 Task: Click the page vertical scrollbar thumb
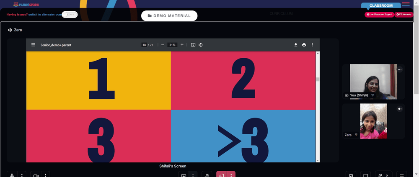(416, 49)
